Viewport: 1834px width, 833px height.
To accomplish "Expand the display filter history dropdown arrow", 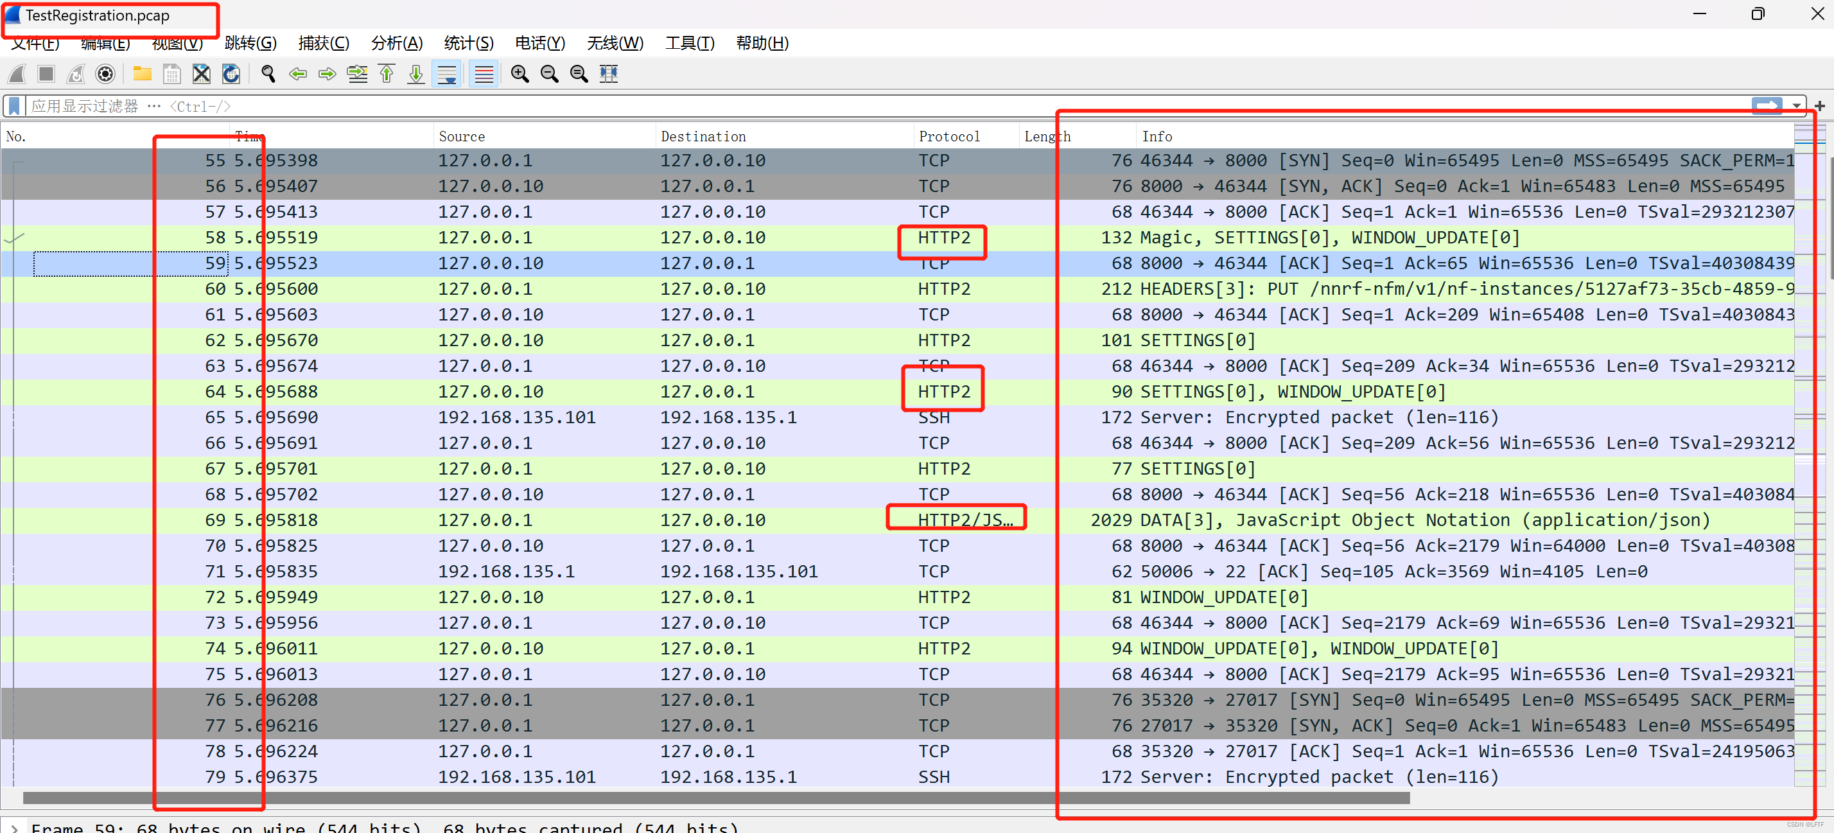I will pos(1796,106).
